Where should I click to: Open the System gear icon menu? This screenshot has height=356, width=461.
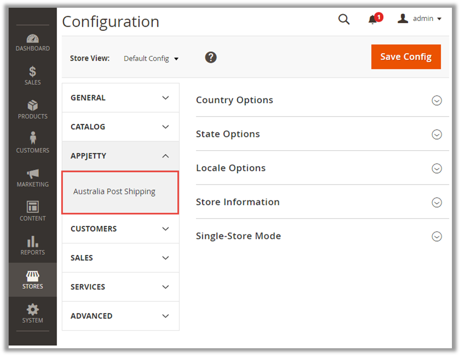coord(32,314)
